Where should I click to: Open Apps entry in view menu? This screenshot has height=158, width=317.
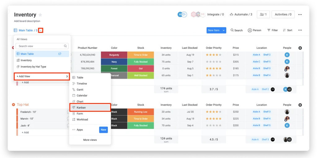(78, 130)
